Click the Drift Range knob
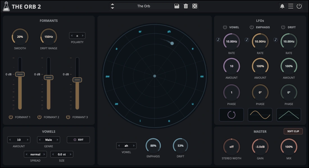Screen dimensions: 309x168 49,37
